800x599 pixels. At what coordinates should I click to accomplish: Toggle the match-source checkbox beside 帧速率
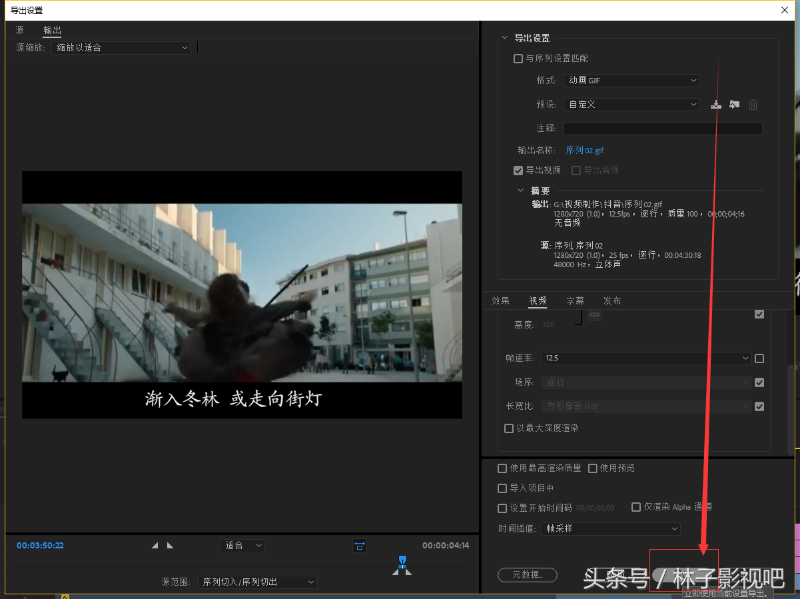click(x=759, y=358)
